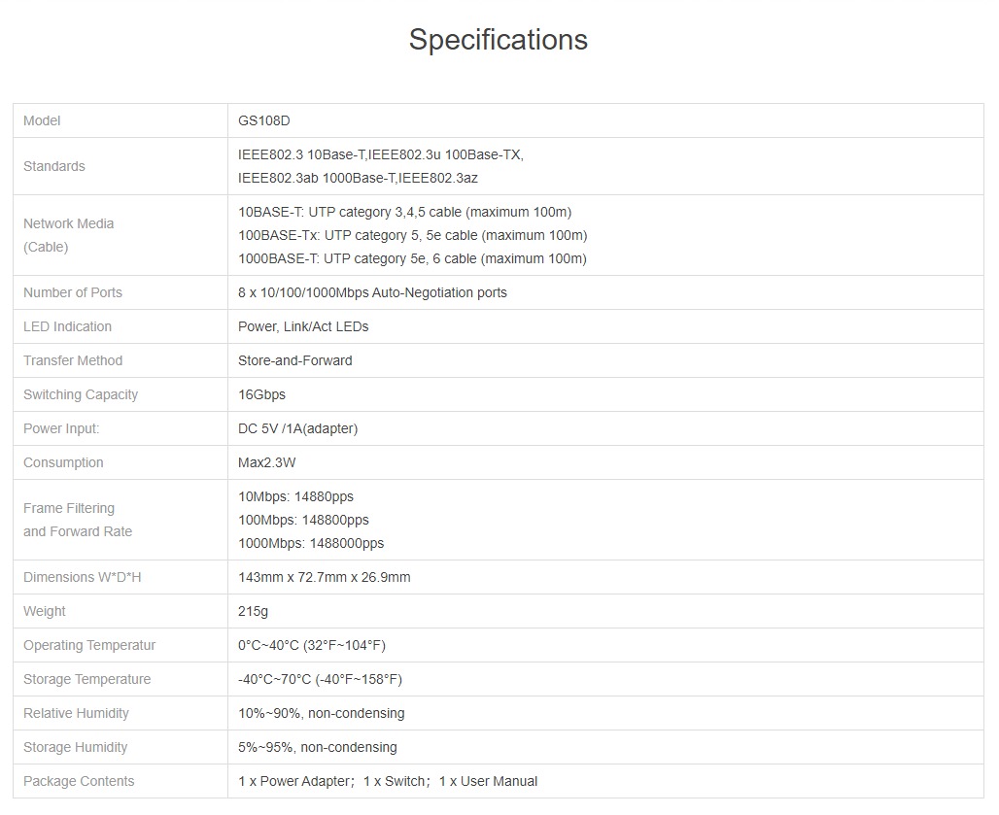Click the DC 5V /1A(adapter) power value

297,428
